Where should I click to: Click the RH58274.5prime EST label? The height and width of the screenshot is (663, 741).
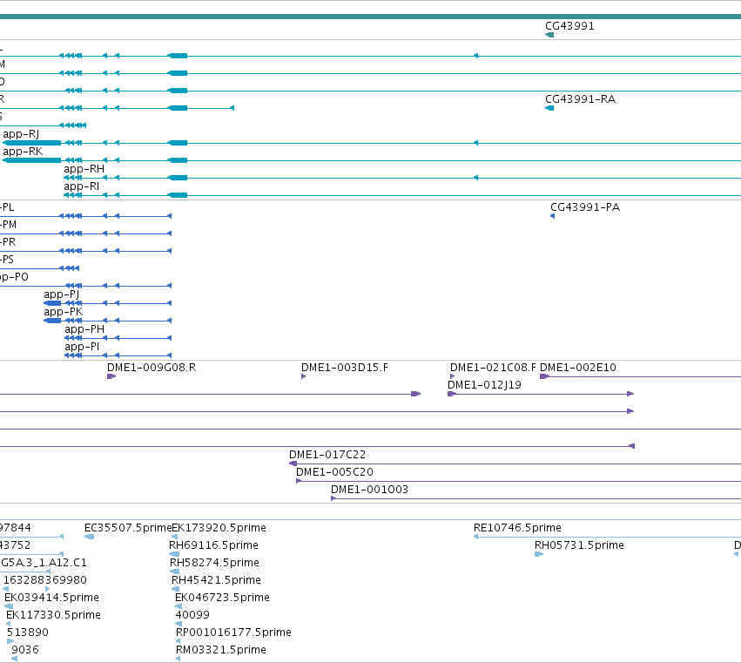(x=214, y=563)
